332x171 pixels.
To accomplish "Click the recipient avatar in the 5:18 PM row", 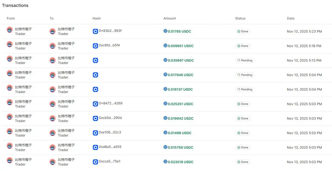I will (53, 46).
